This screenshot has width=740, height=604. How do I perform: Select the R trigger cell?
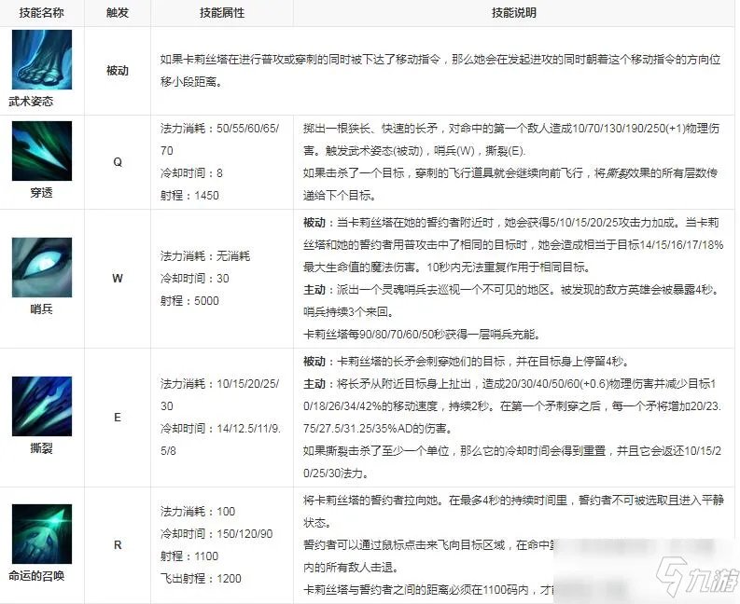point(118,545)
